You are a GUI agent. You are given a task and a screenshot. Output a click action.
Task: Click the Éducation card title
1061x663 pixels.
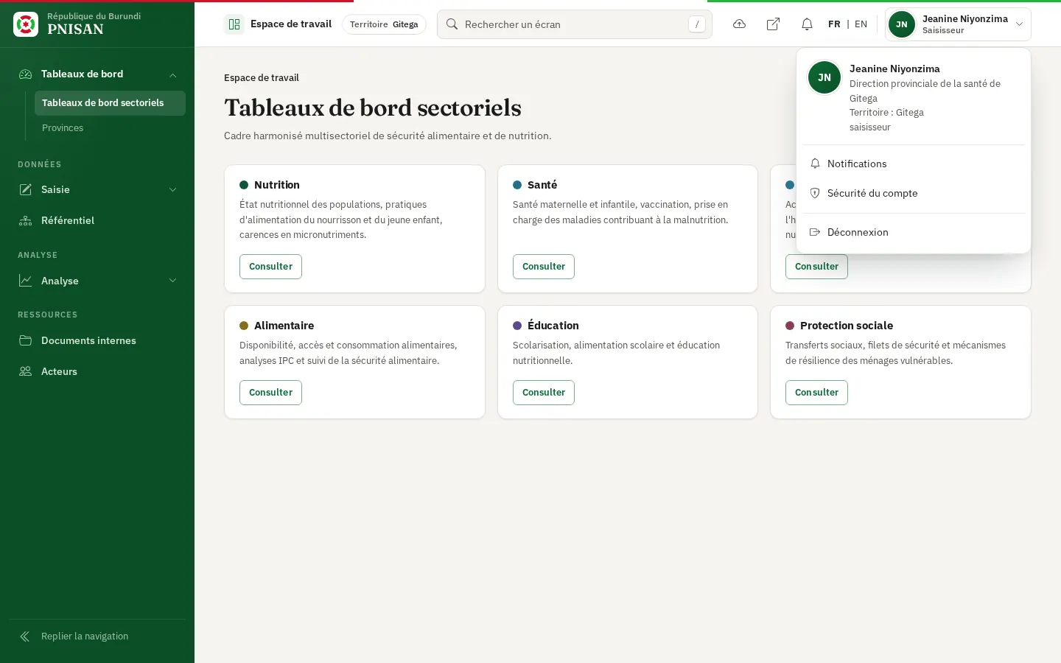click(x=553, y=326)
